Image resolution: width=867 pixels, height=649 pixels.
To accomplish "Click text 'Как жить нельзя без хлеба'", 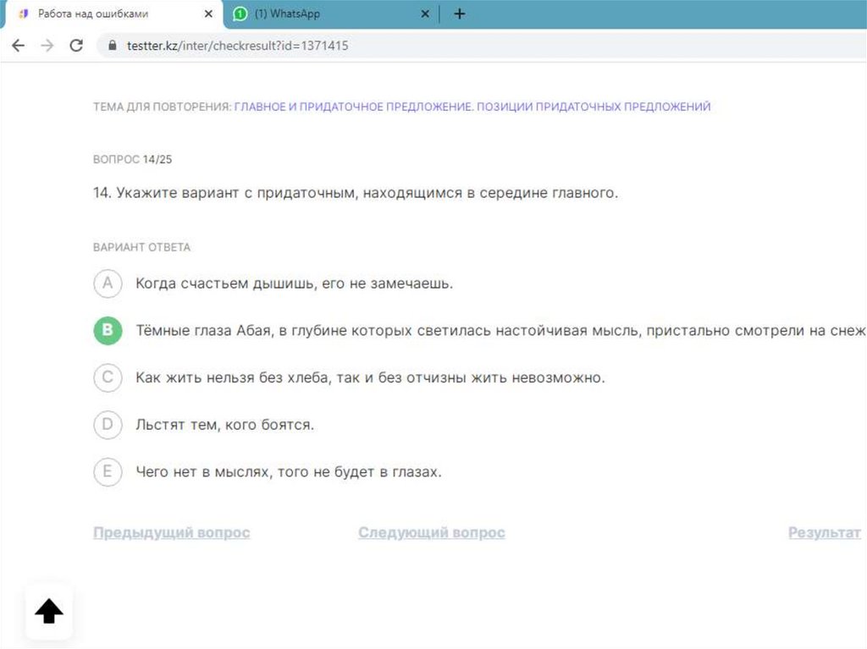I will [232, 377].
